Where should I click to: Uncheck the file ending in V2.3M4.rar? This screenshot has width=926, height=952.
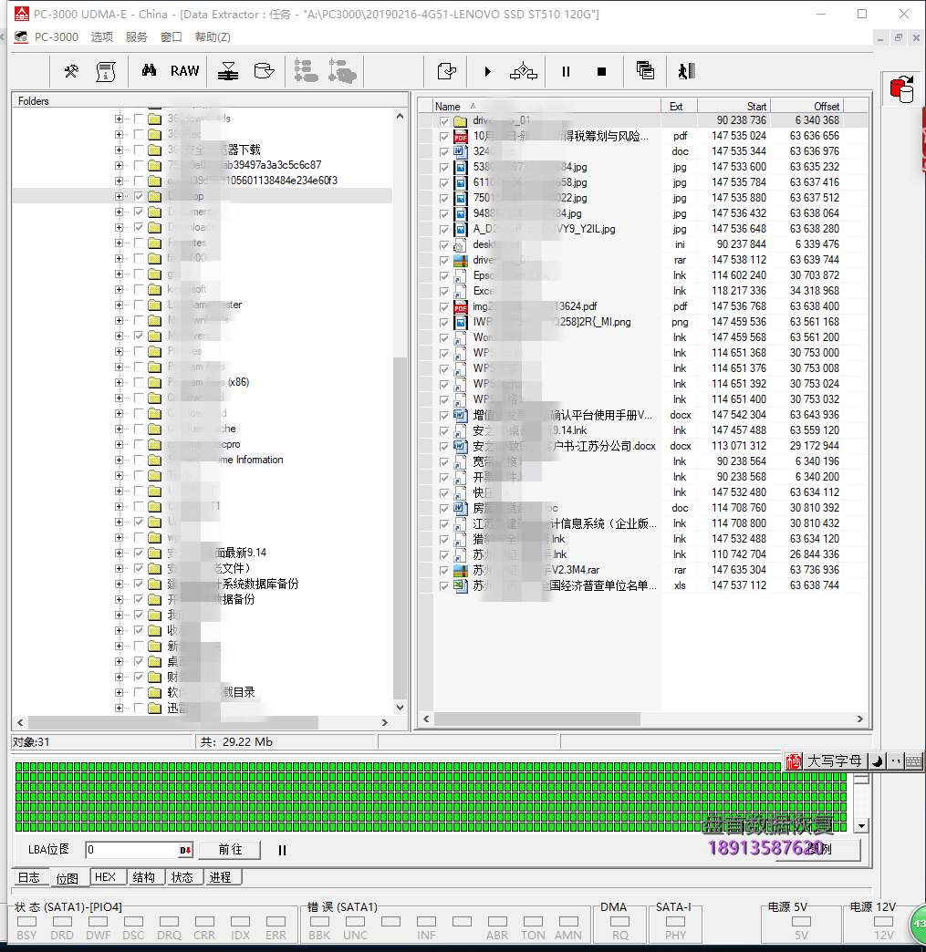444,571
